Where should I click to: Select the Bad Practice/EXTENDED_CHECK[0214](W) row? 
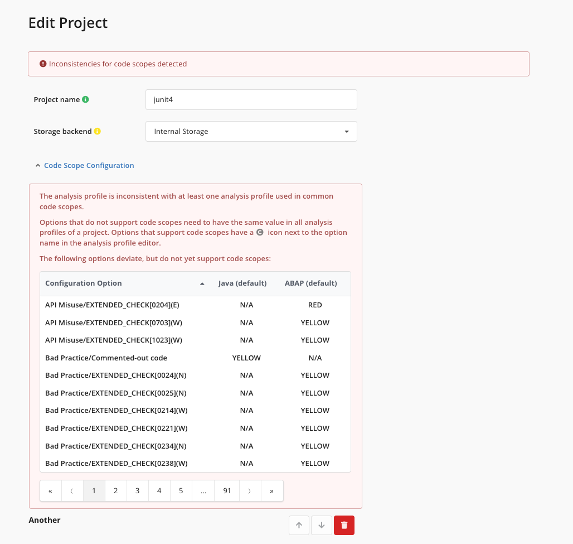click(x=195, y=411)
